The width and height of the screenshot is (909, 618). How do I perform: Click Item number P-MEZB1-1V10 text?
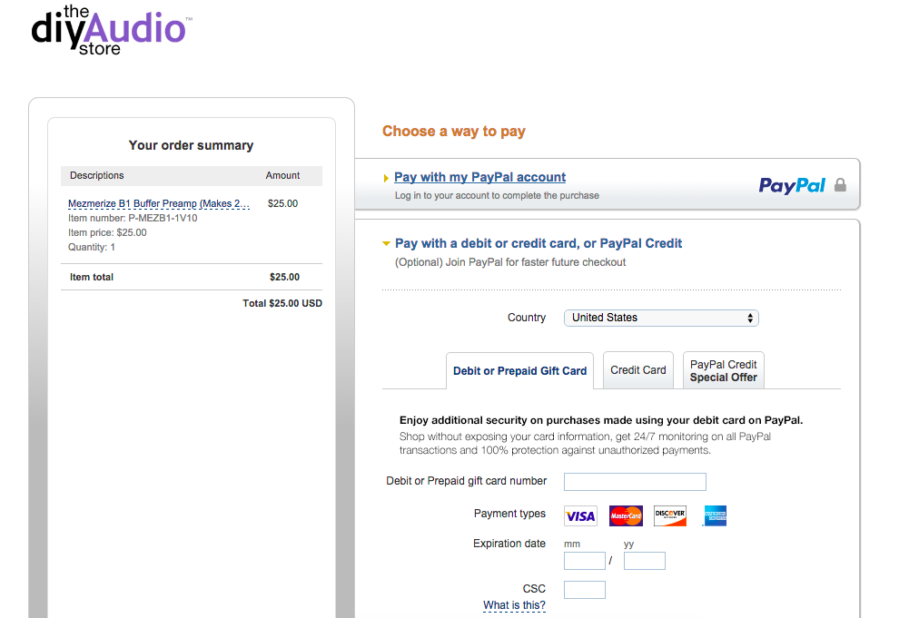133,218
